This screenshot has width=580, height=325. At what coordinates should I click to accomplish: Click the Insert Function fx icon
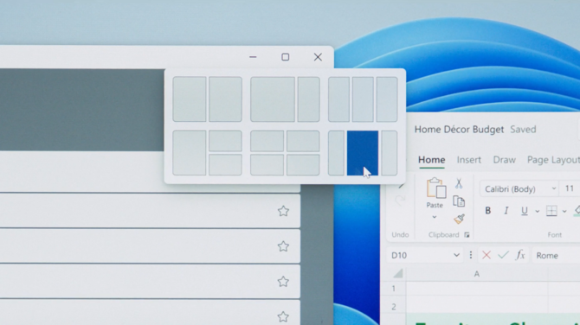coord(520,255)
